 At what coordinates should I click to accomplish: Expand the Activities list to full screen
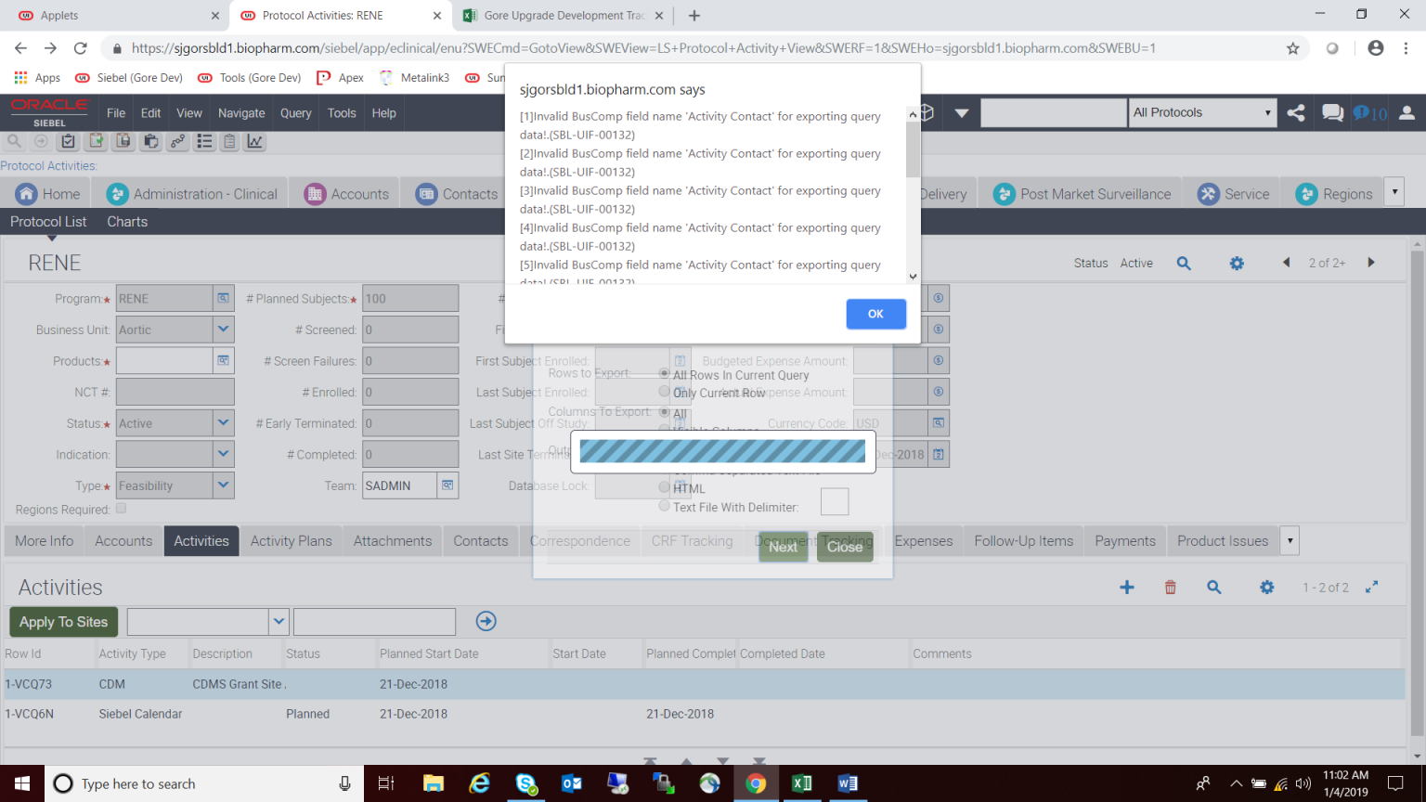click(x=1371, y=587)
